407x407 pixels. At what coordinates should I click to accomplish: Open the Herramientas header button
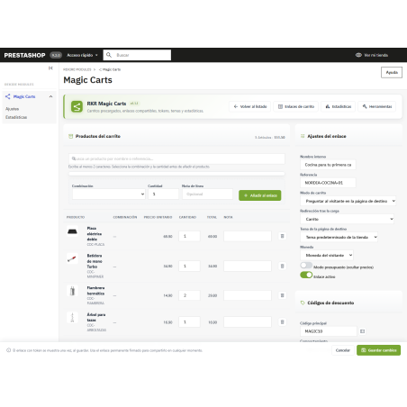pos(377,106)
